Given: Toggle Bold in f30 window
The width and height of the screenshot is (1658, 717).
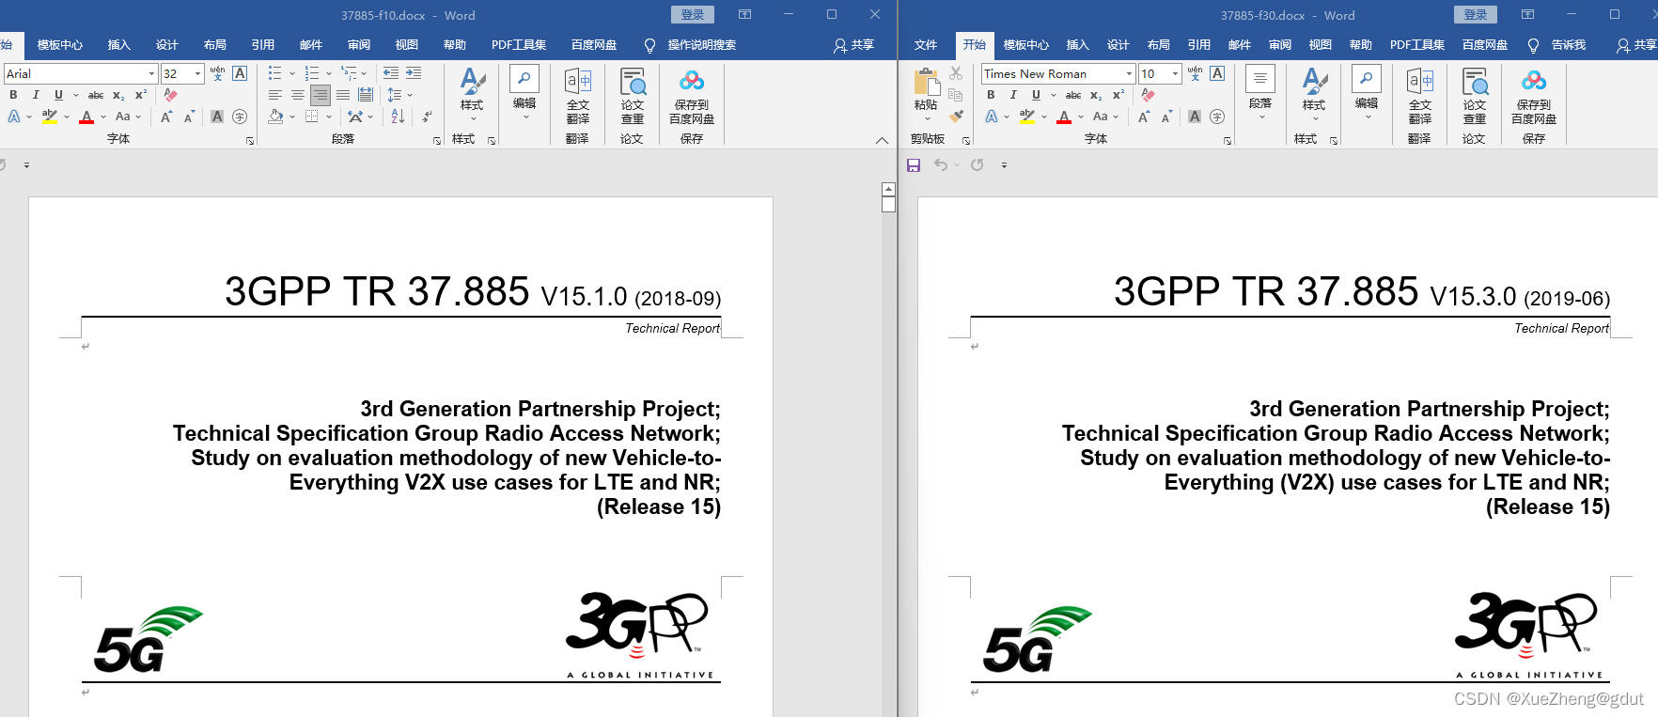Looking at the screenshot, I should point(991,95).
